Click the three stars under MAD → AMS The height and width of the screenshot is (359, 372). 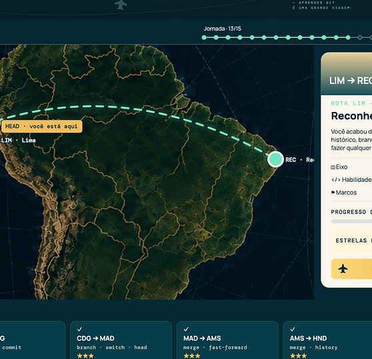(x=192, y=356)
